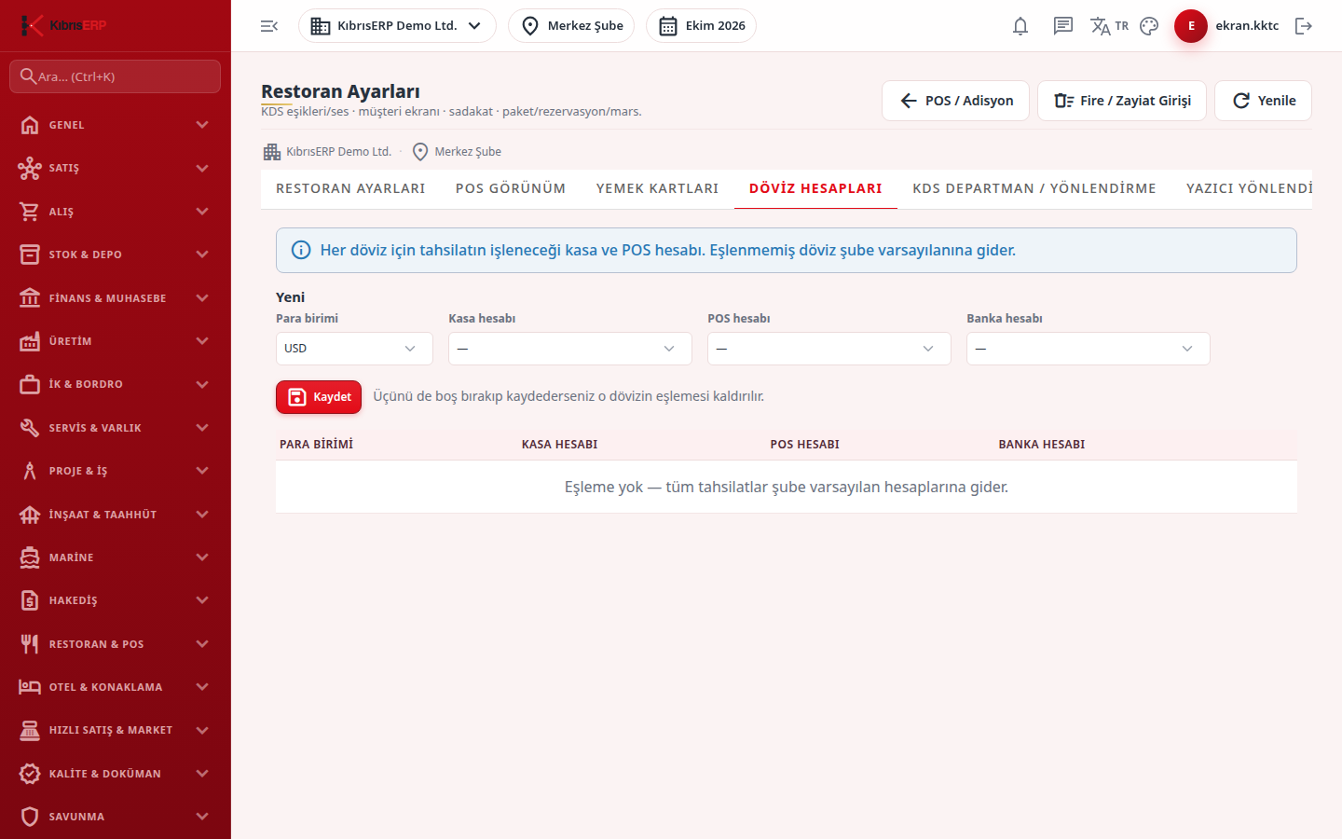Open Fire / Zayiat Girişi
Viewport: 1342px width, 839px height.
click(1122, 101)
